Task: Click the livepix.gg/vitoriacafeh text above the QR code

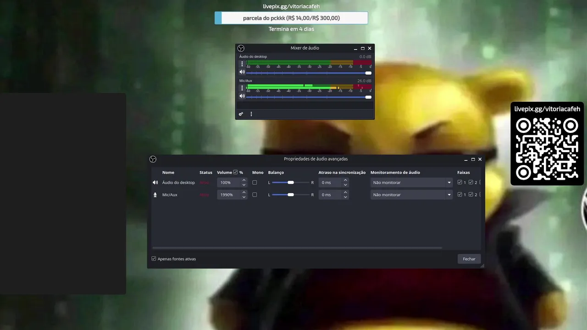Action: (x=547, y=109)
